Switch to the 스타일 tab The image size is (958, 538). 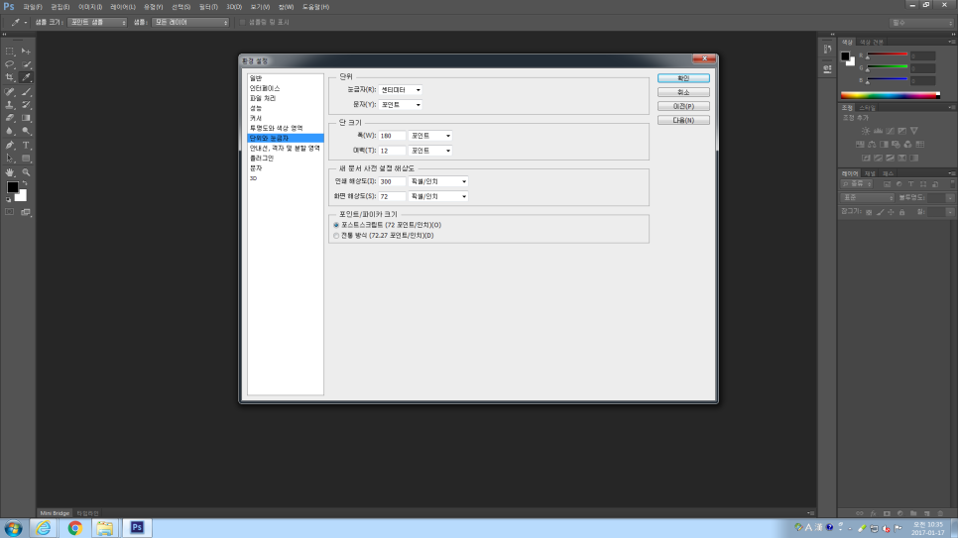coord(868,108)
